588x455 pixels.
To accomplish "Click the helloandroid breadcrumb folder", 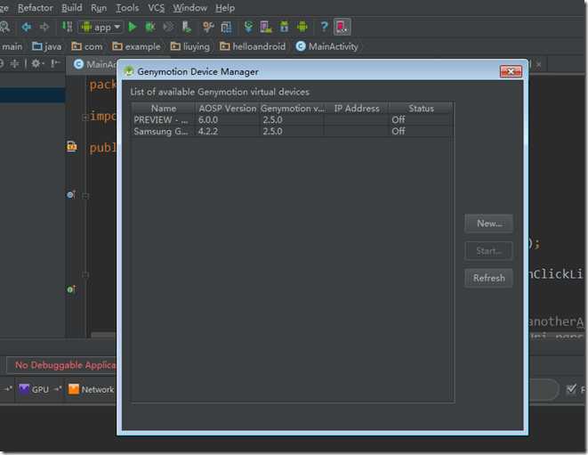I will click(x=253, y=46).
